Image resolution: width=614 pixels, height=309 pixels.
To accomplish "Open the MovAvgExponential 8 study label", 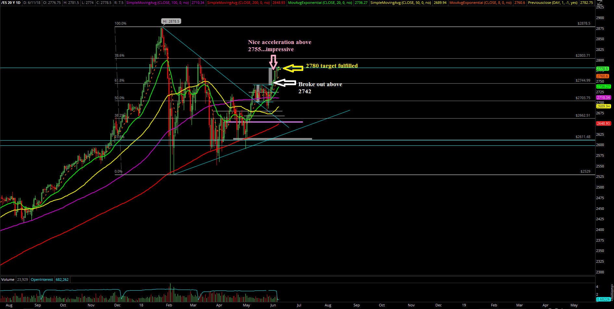I will coord(481,3).
